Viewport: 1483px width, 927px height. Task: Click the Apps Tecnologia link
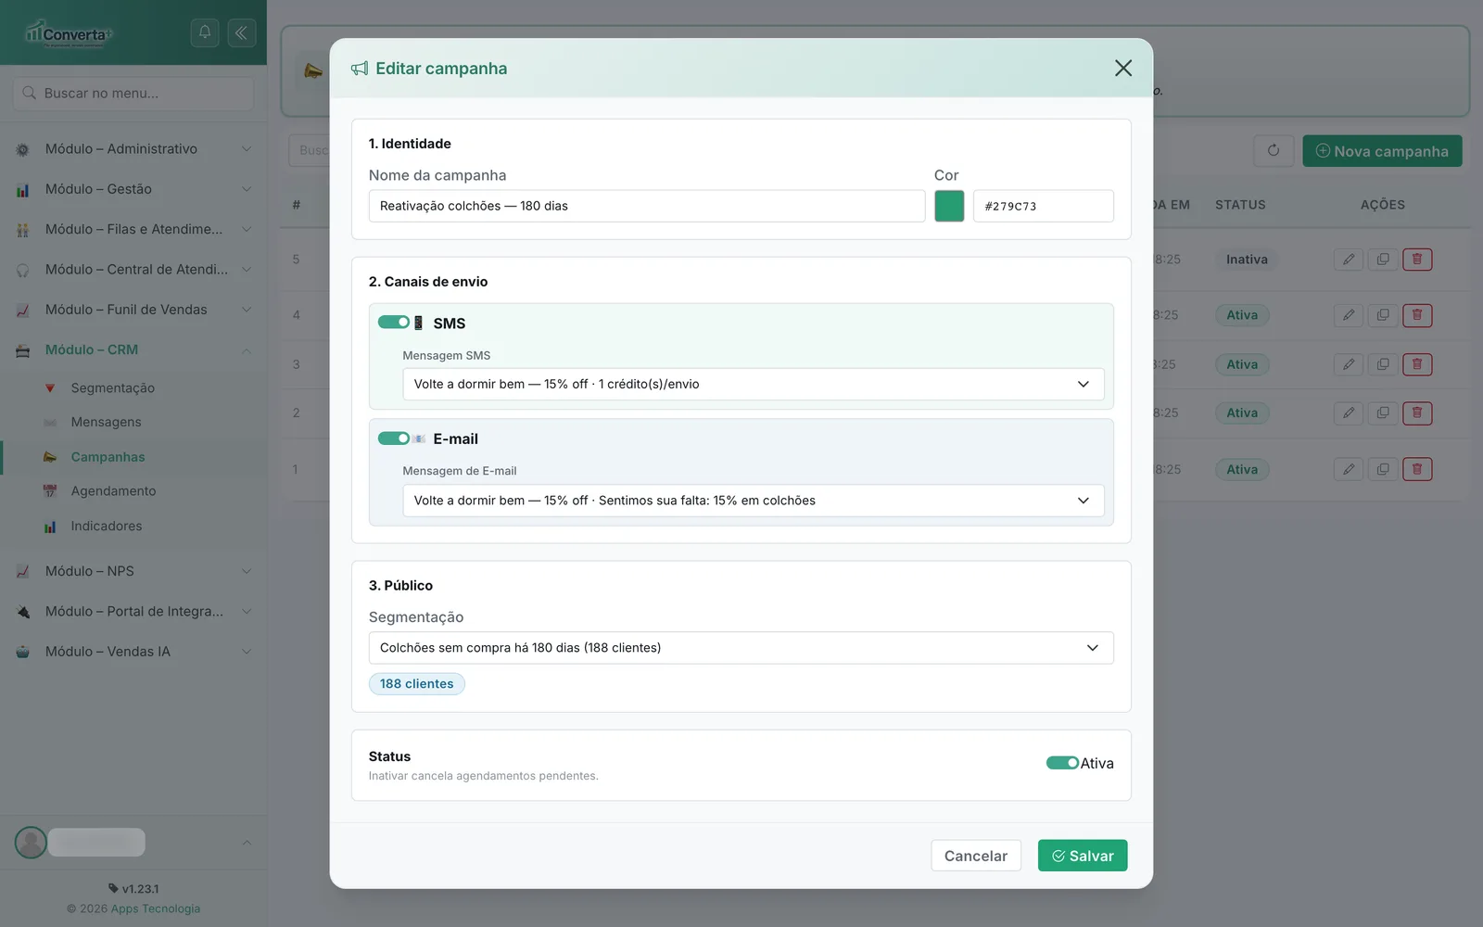point(156,908)
